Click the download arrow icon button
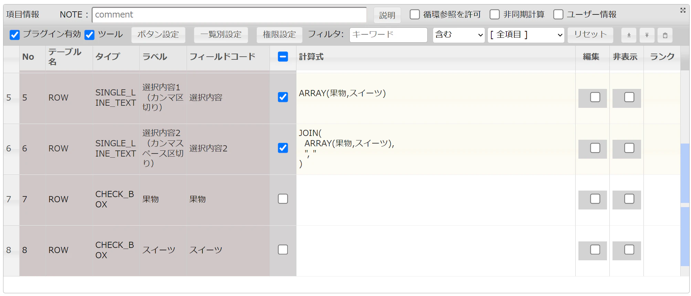This screenshot has height=296, width=691. pos(629,35)
